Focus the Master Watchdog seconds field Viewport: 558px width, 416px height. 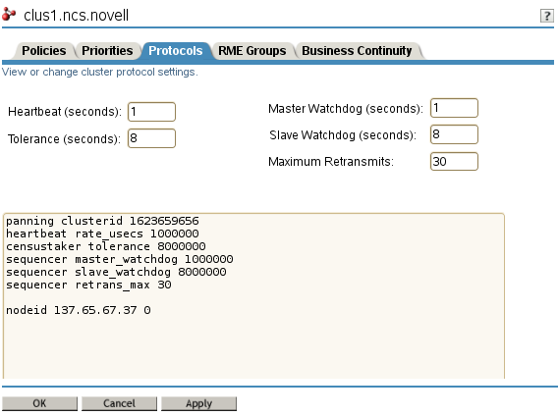[454, 108]
